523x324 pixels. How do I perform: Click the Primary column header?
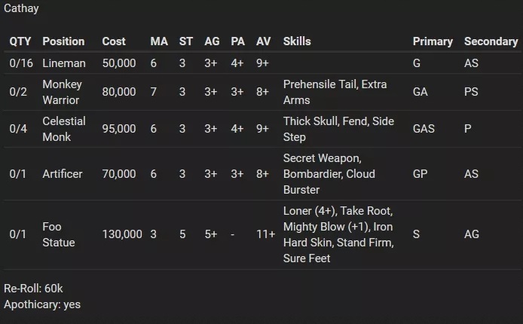(x=433, y=41)
